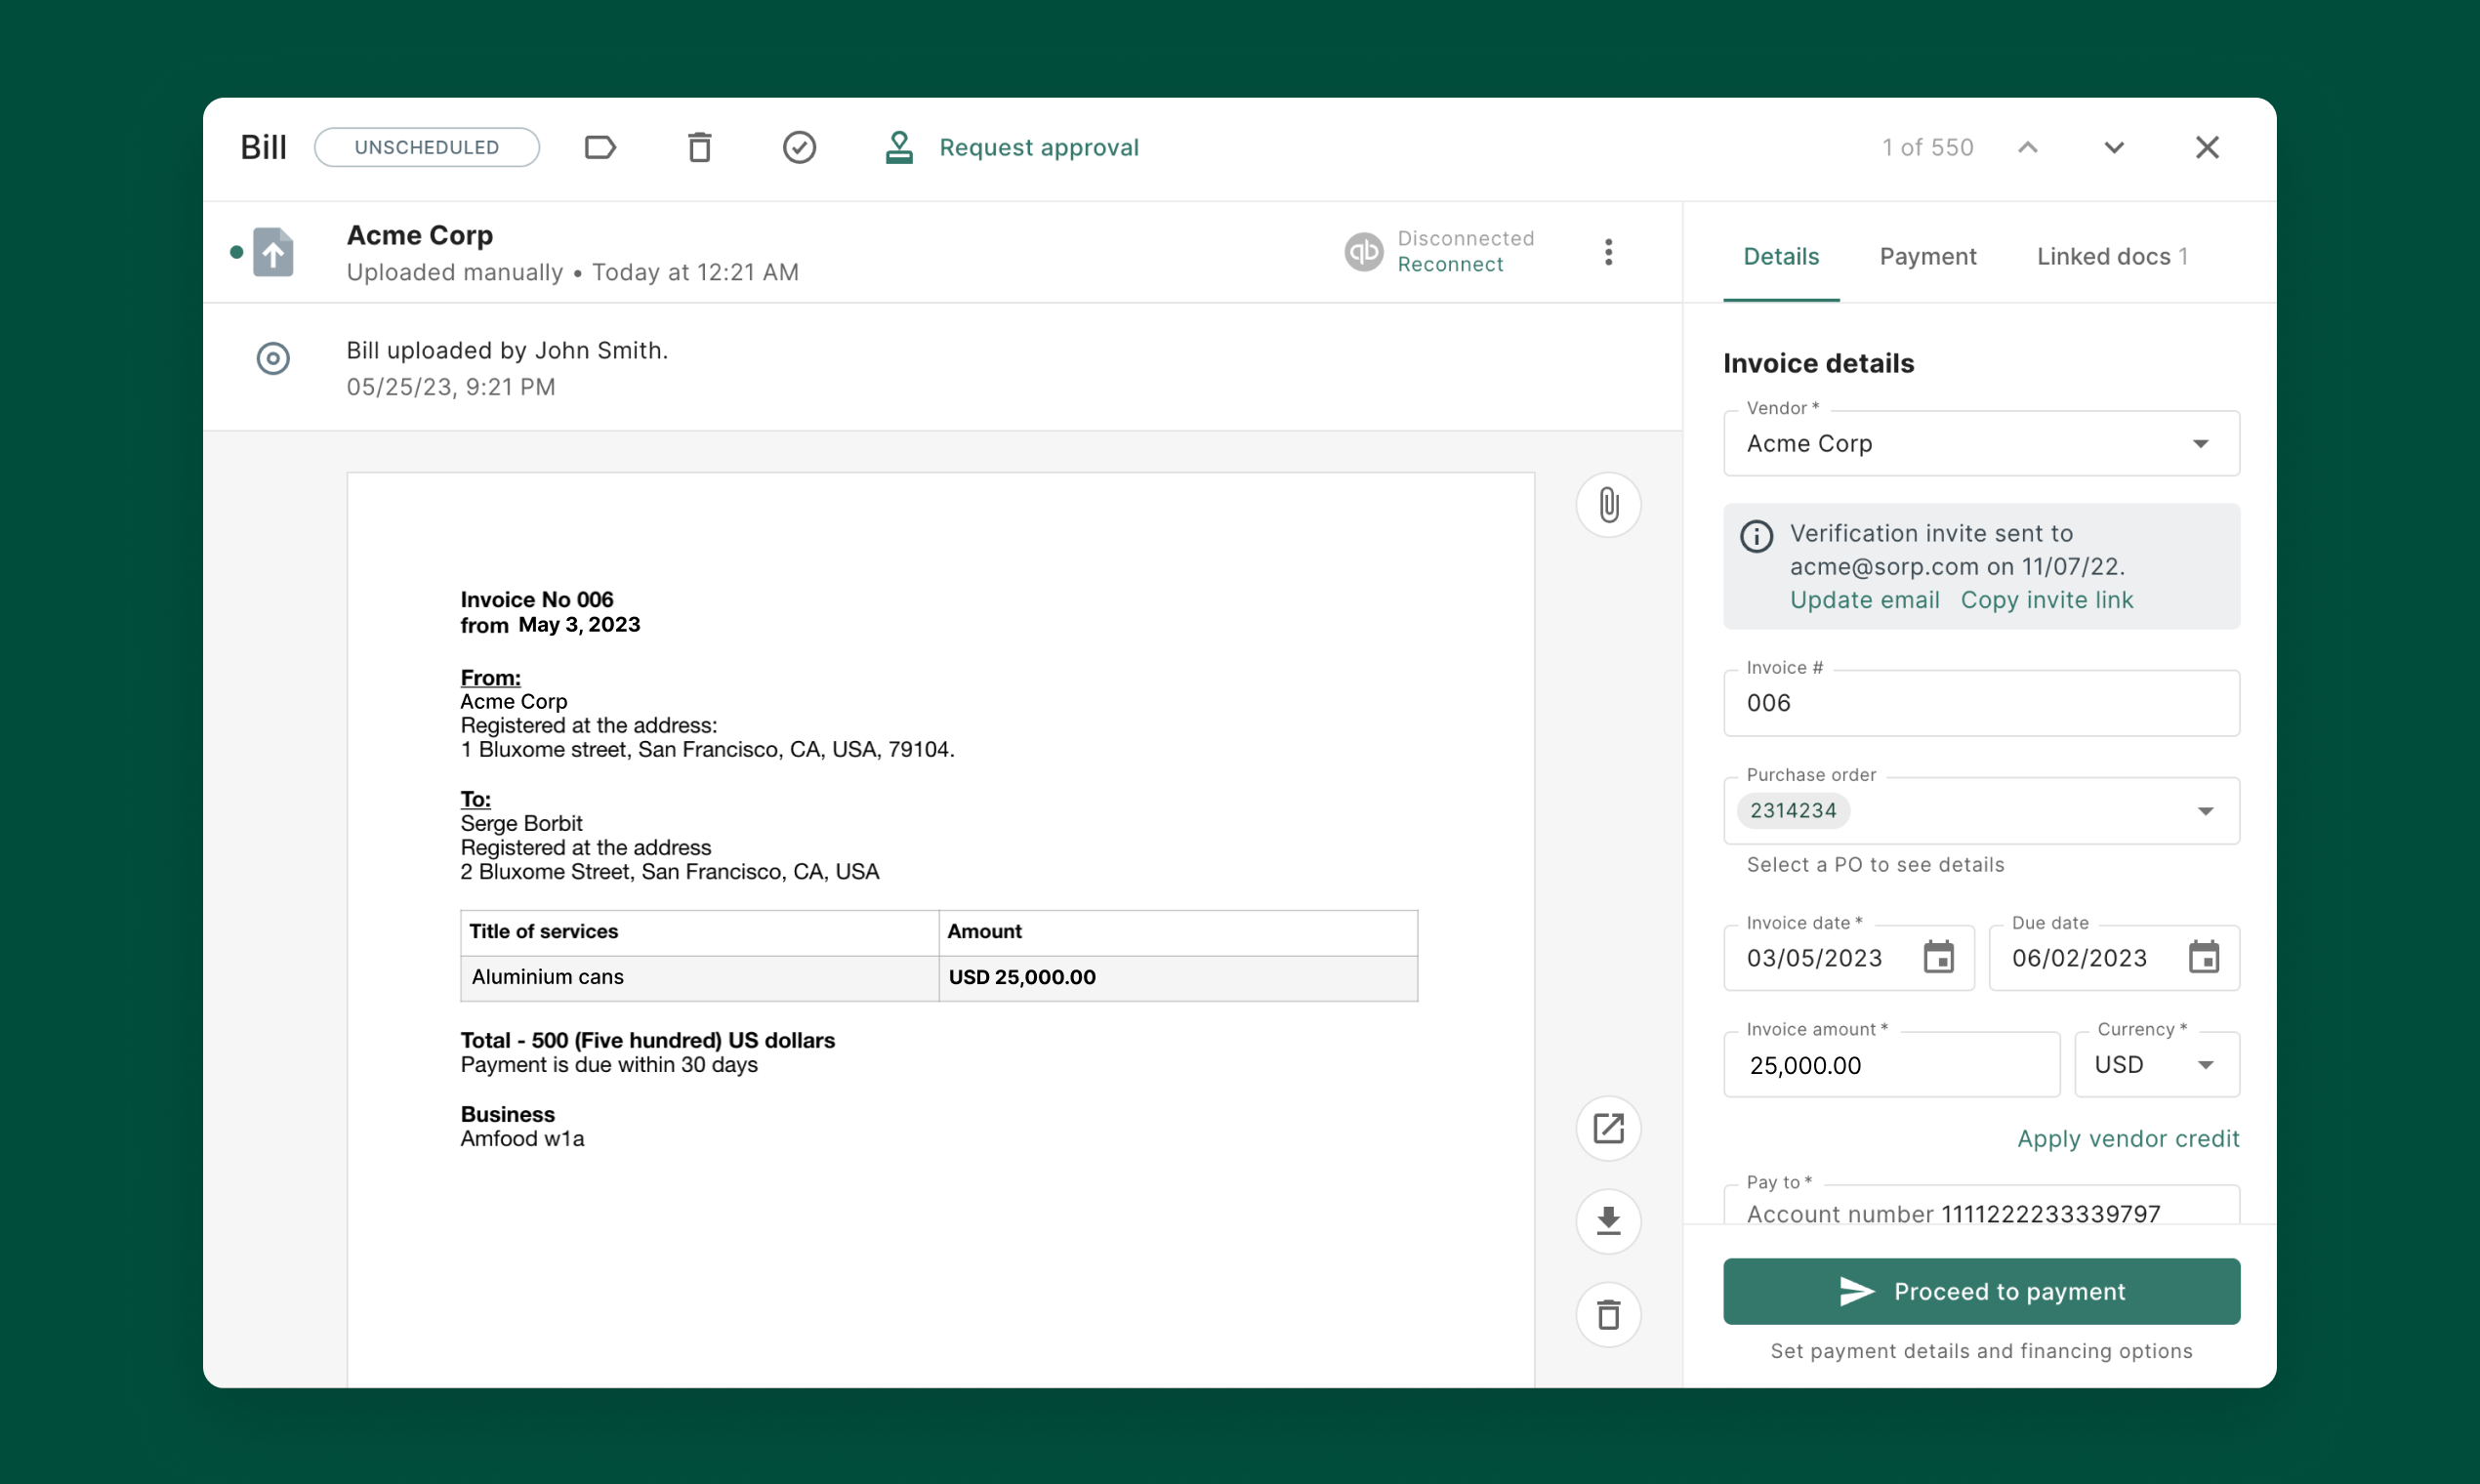
Task: Click Proceed to payment
Action: click(x=1981, y=1290)
